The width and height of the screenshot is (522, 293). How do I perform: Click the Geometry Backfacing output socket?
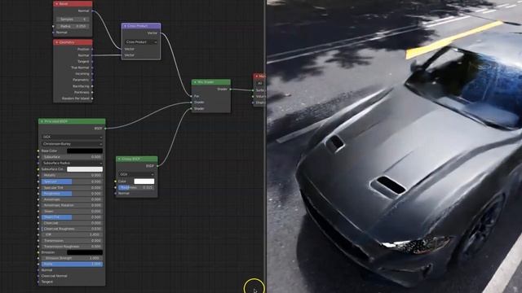coord(92,86)
